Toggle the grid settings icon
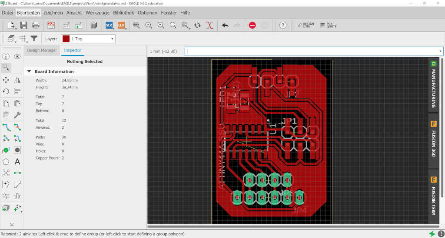This screenshot has height=238, width=445. 23,39
